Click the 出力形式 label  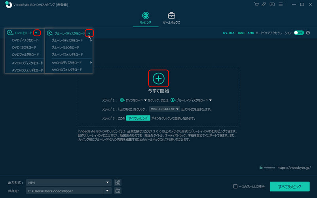click(15, 183)
